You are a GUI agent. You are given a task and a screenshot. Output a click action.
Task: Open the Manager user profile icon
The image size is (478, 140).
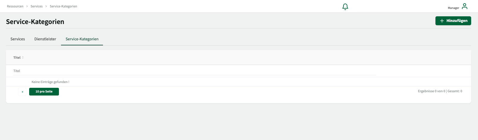[465, 6]
